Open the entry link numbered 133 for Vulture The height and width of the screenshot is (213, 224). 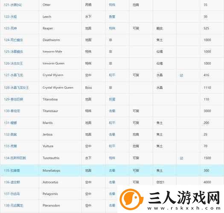click(x=10, y=146)
